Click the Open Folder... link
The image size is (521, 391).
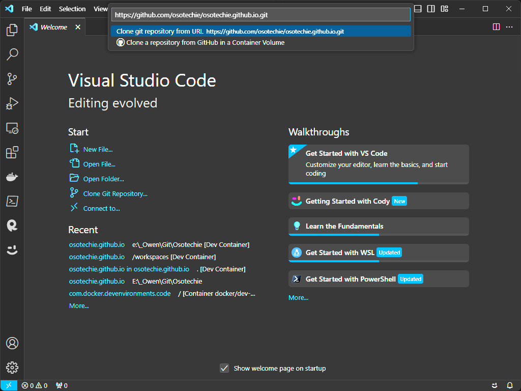click(x=103, y=179)
